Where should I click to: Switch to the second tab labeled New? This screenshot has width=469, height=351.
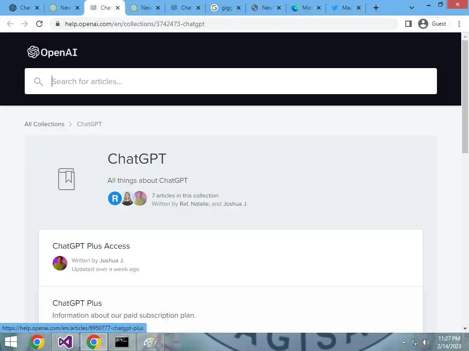61,8
